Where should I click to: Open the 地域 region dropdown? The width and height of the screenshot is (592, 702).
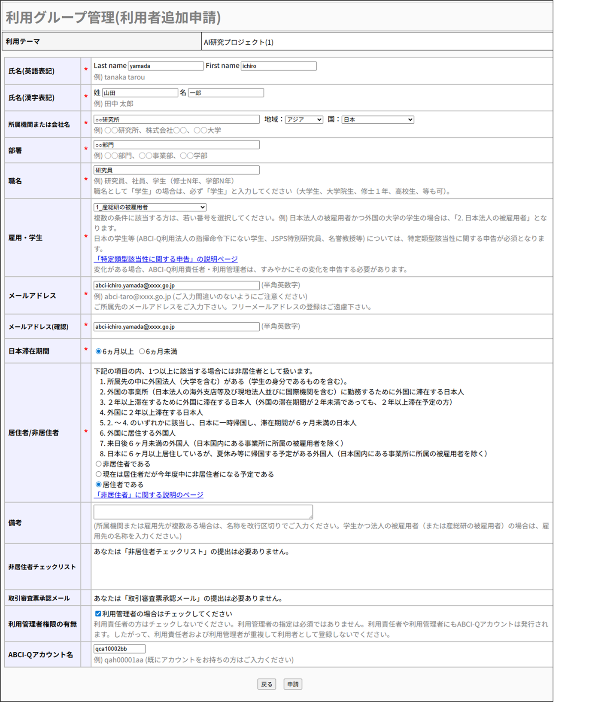304,120
